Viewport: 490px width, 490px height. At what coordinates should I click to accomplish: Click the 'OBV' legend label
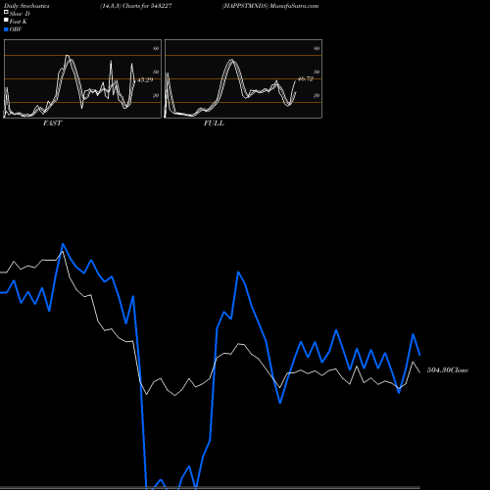coord(16,29)
